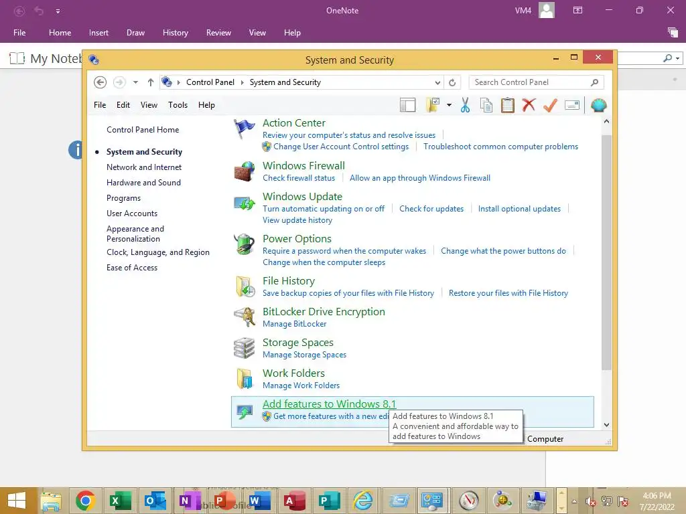Screen dimensions: 686x514
Task: Click the Action Center flag icon
Action: click(x=244, y=129)
